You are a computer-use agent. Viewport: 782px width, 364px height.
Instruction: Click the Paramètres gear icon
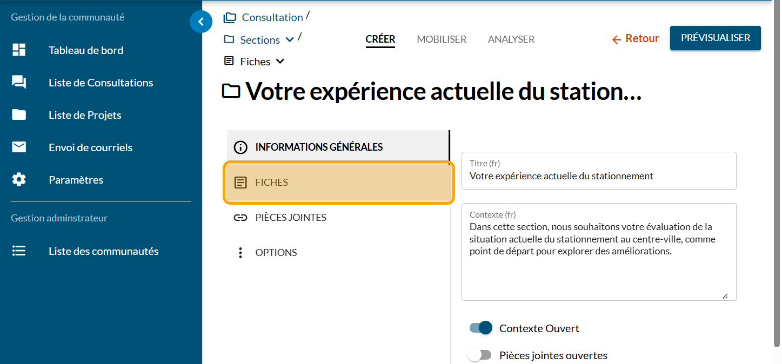point(19,180)
